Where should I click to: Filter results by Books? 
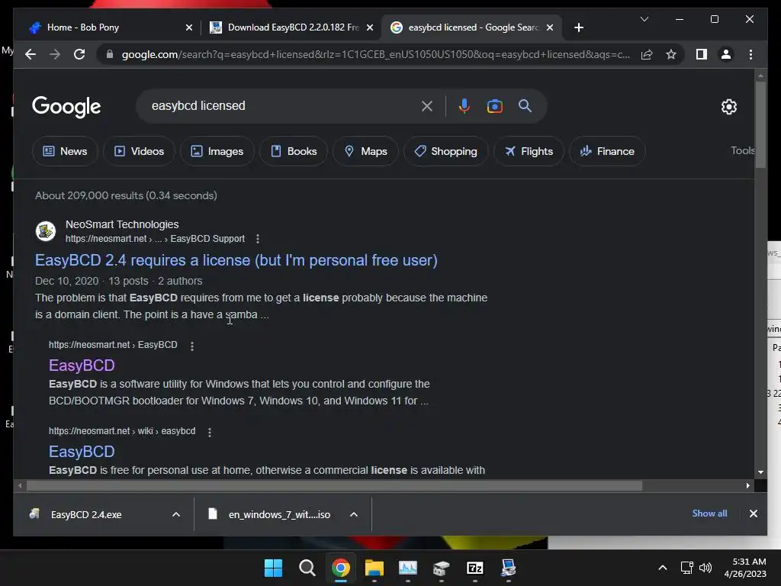pyautogui.click(x=294, y=151)
